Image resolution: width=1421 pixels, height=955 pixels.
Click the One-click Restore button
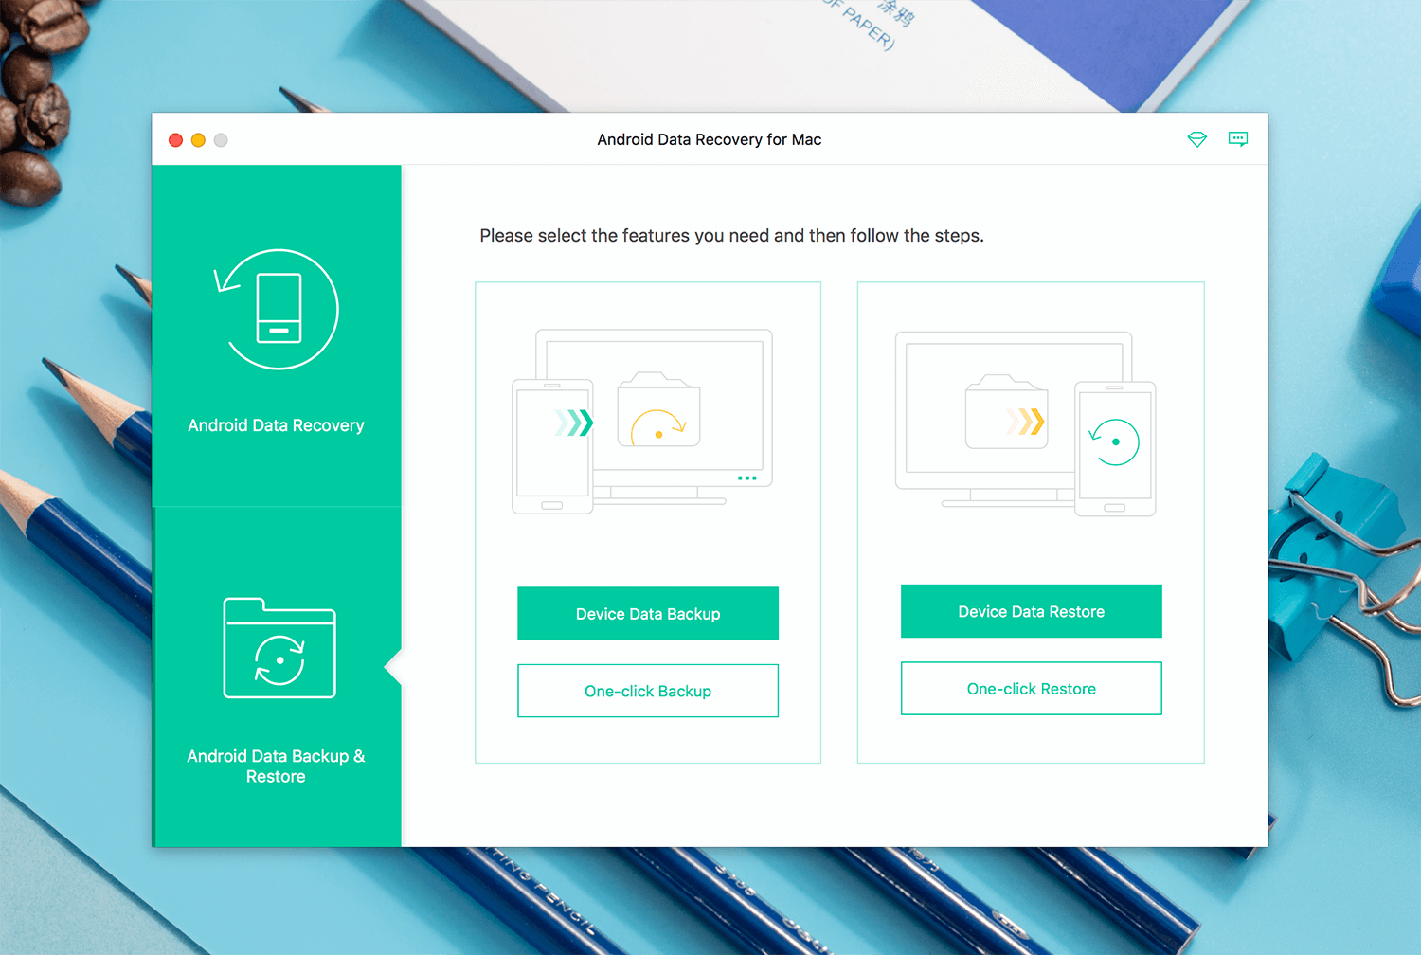pos(1032,689)
